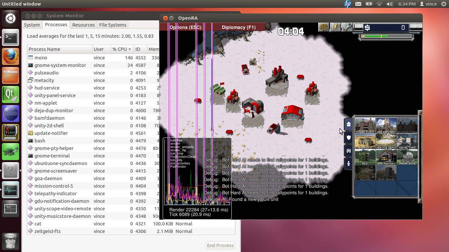Open the Vehicles production tab in OpenRA

(x=348, y=151)
